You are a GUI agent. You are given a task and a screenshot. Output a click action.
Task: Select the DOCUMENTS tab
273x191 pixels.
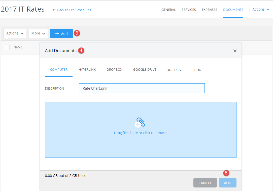pos(233,10)
